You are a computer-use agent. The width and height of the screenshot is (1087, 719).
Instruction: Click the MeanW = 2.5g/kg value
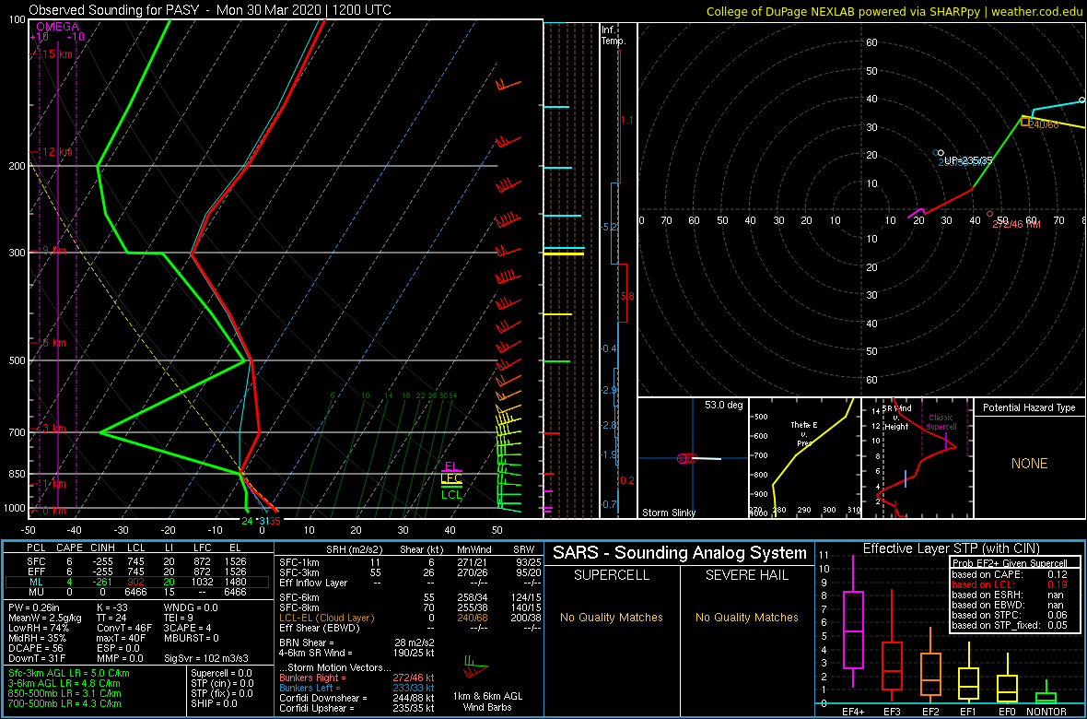coord(46,619)
